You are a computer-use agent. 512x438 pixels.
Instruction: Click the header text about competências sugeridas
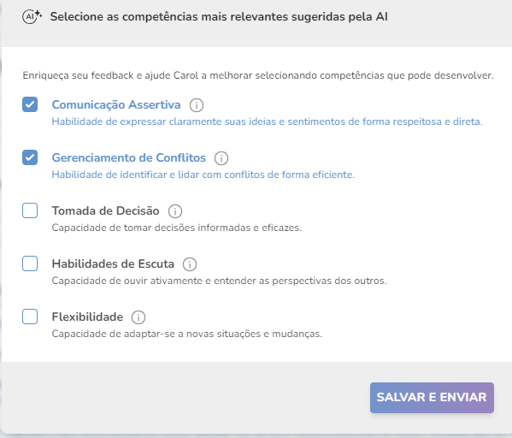[x=219, y=16]
